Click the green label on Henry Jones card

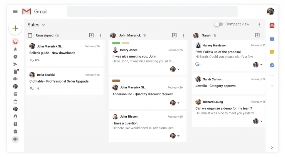pos(116,43)
